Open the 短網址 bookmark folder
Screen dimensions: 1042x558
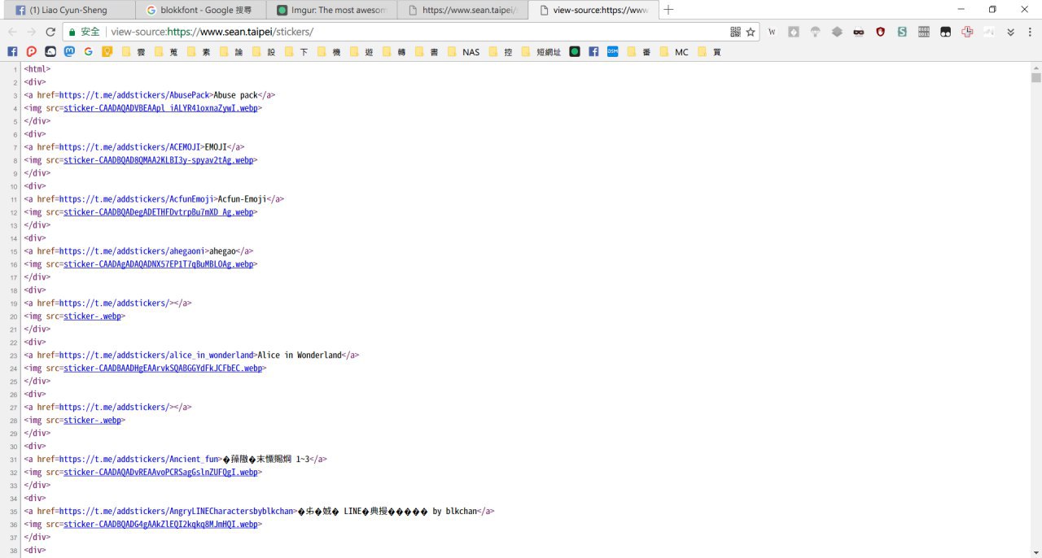point(541,52)
